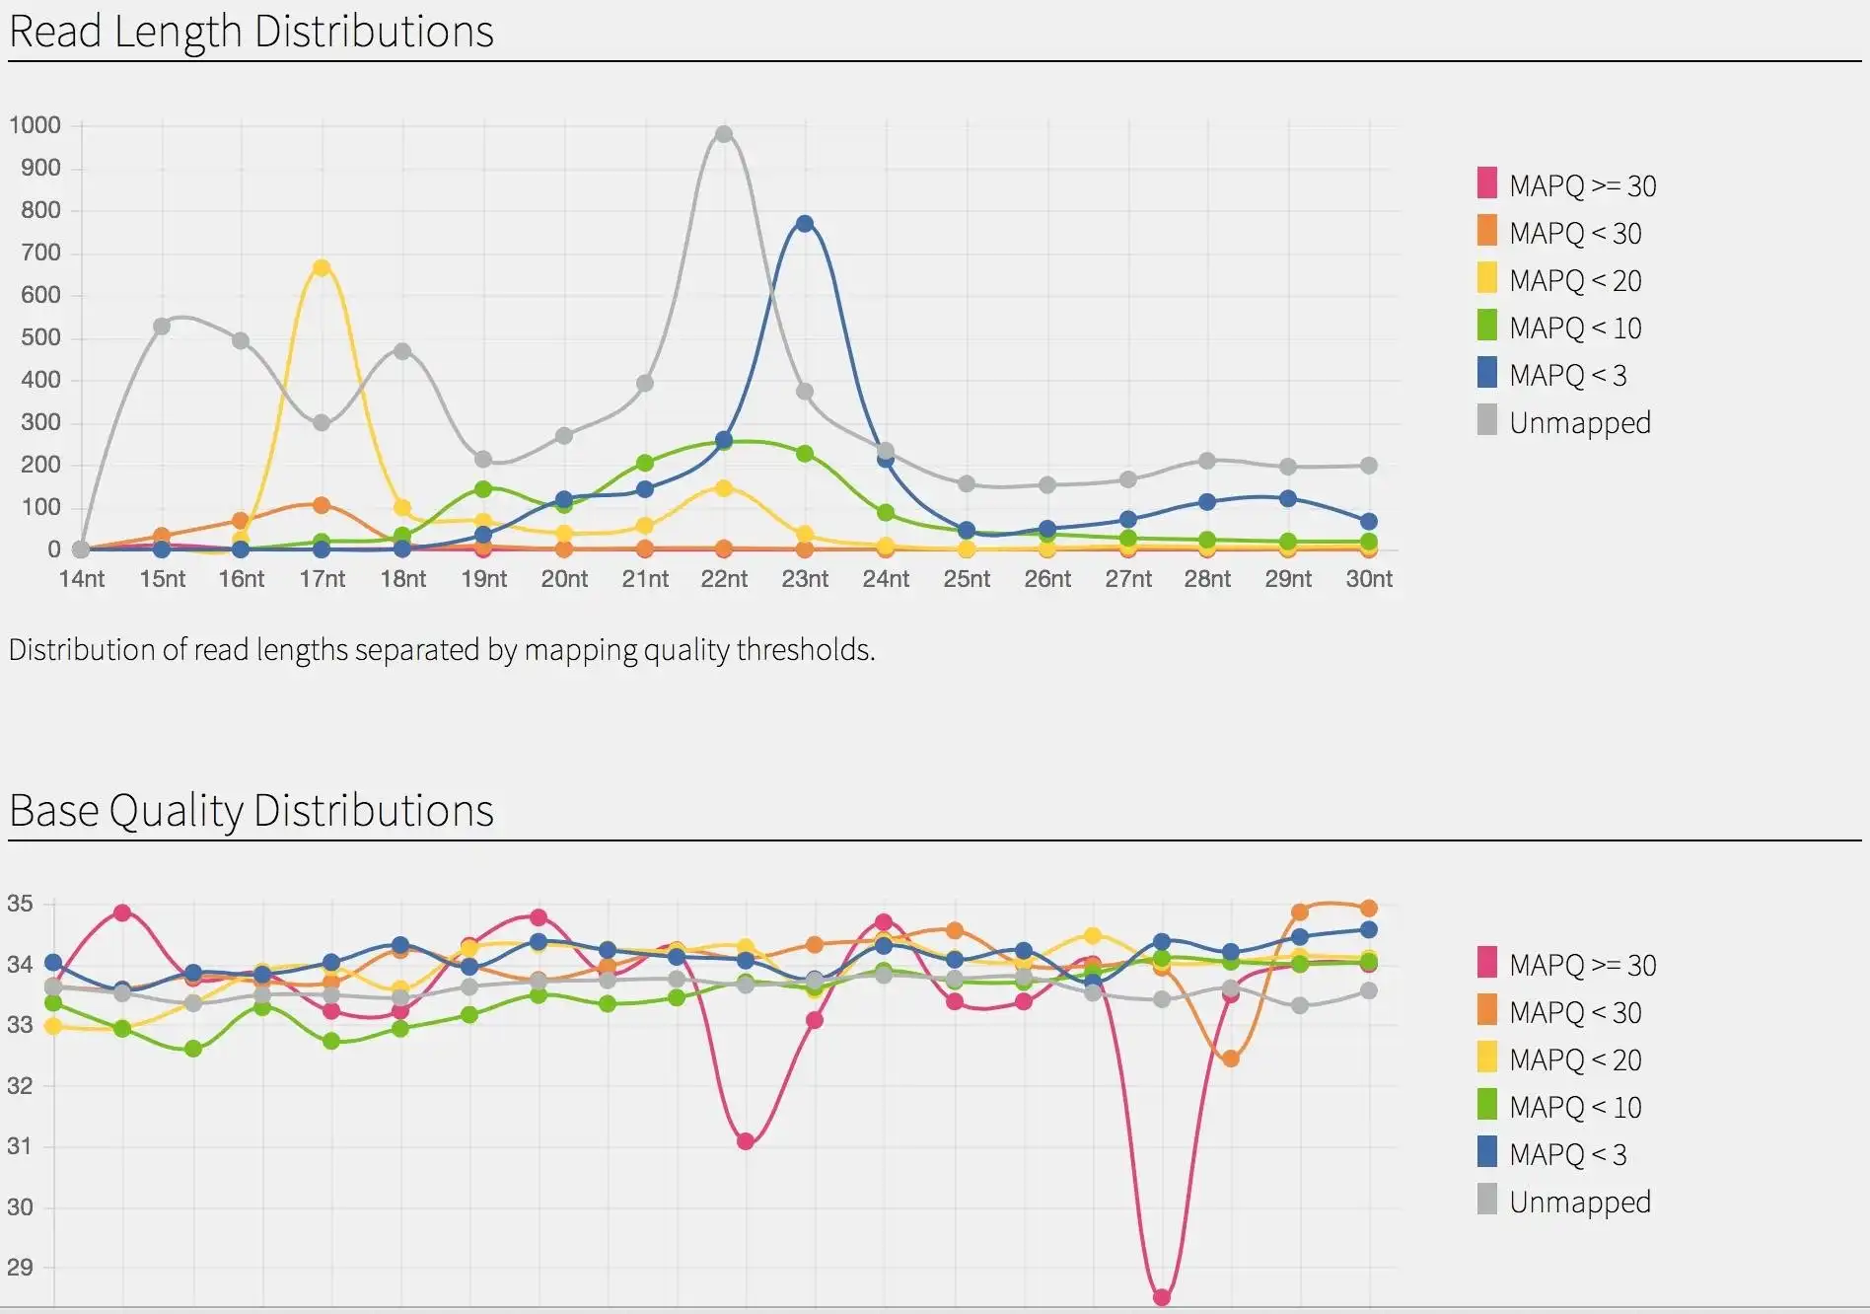Select the gray Unmapped peak point at 22nt
Screen dimensions: 1870x1314
[x=724, y=134]
